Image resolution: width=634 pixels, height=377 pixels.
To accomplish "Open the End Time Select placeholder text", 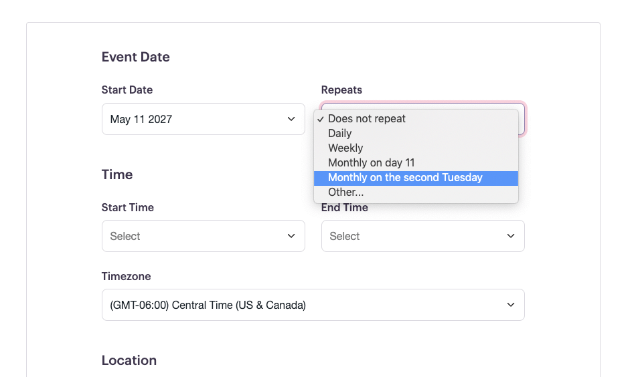I will pyautogui.click(x=345, y=236).
